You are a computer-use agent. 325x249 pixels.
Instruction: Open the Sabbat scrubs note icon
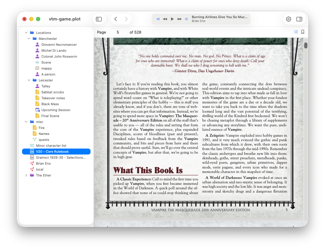click(37, 92)
